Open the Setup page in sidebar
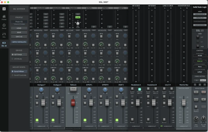This screenshot has height=132, width=208. tap(4, 26)
